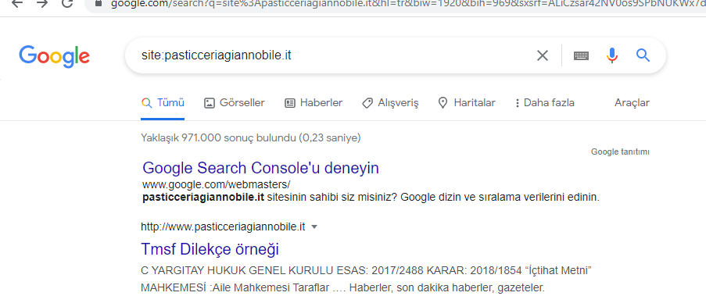
Task: Open the Haritalar tab
Action: [467, 103]
